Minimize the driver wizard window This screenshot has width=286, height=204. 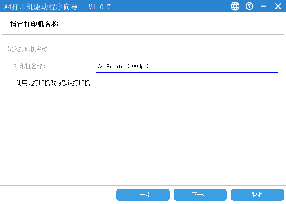(x=264, y=7)
